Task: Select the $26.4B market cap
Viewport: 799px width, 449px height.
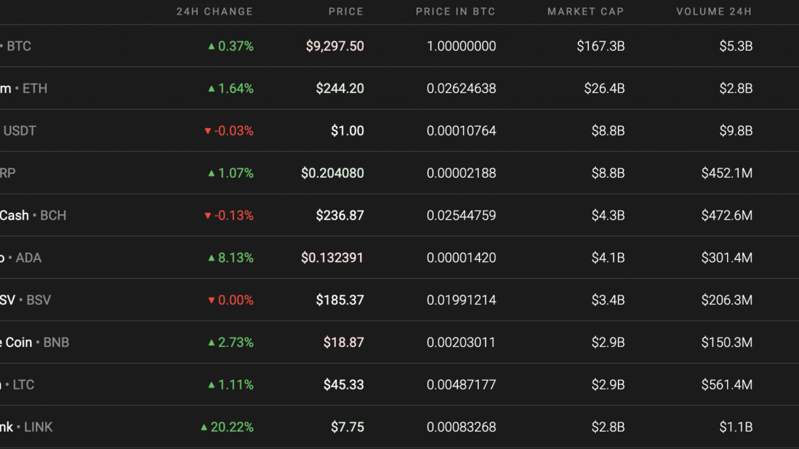Action: click(x=605, y=88)
